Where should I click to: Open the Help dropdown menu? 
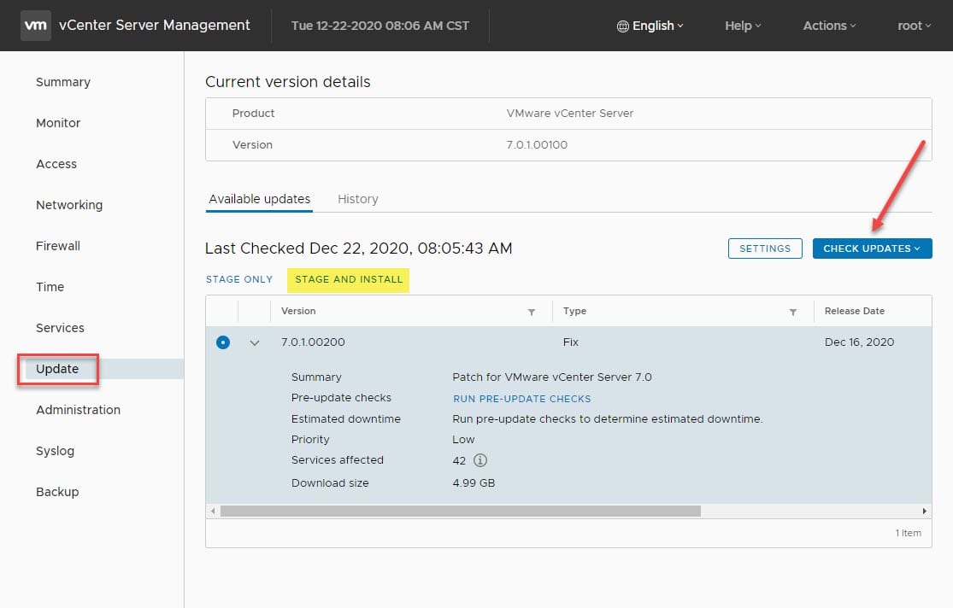point(743,26)
